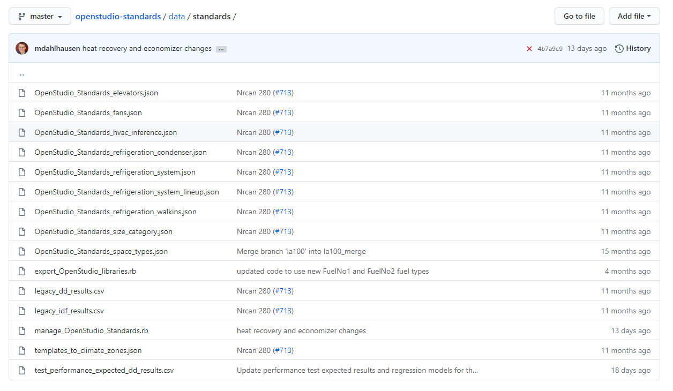Click mdahlhausen's profile avatar
Screen dimensions: 673x391
pos(21,48)
